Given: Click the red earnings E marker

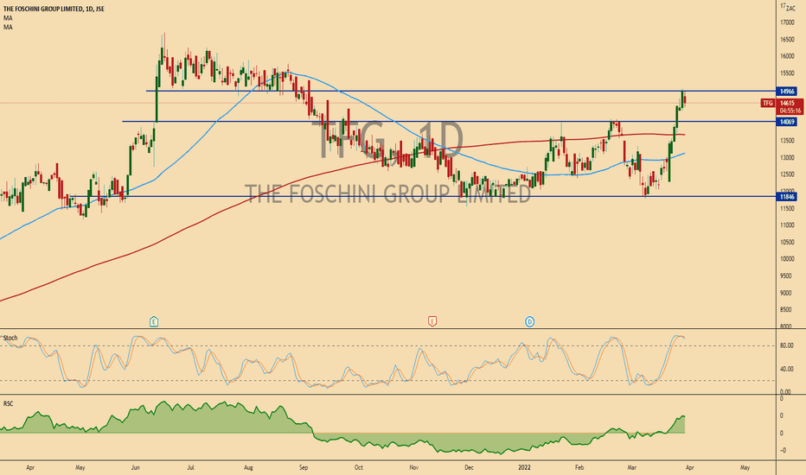Looking at the screenshot, I should pos(432,322).
